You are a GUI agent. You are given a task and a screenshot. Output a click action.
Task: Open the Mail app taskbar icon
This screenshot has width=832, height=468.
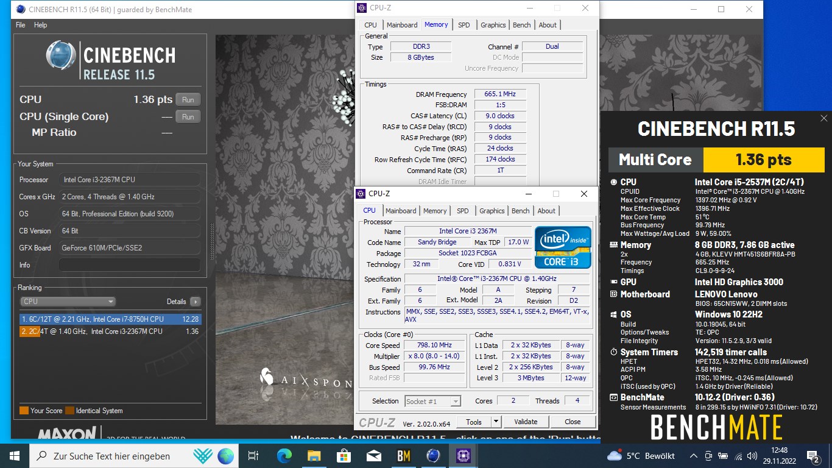[x=373, y=456]
